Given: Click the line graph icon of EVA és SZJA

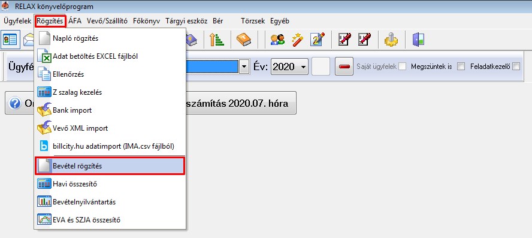Looking at the screenshot, I should [44, 219].
